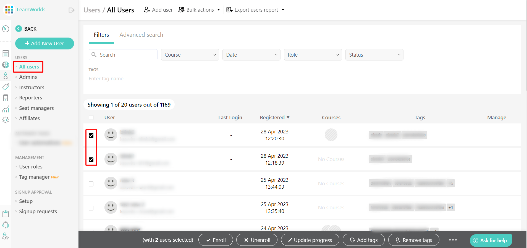The image size is (527, 248).
Task: Click the Enroll button in bottom bar
Action: pyautogui.click(x=216, y=240)
